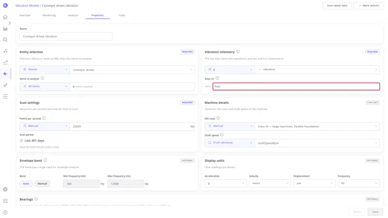This screenshot has width=388, height=218.
Task: Open the vibration waveform icon in sidebar
Action: pos(5,74)
